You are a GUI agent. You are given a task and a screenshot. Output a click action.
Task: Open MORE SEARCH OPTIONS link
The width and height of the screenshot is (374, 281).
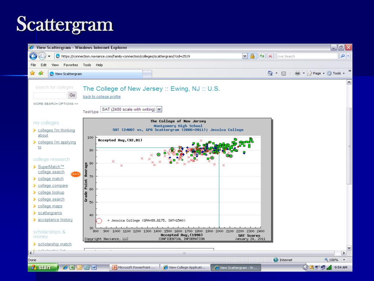pyautogui.click(x=56, y=104)
